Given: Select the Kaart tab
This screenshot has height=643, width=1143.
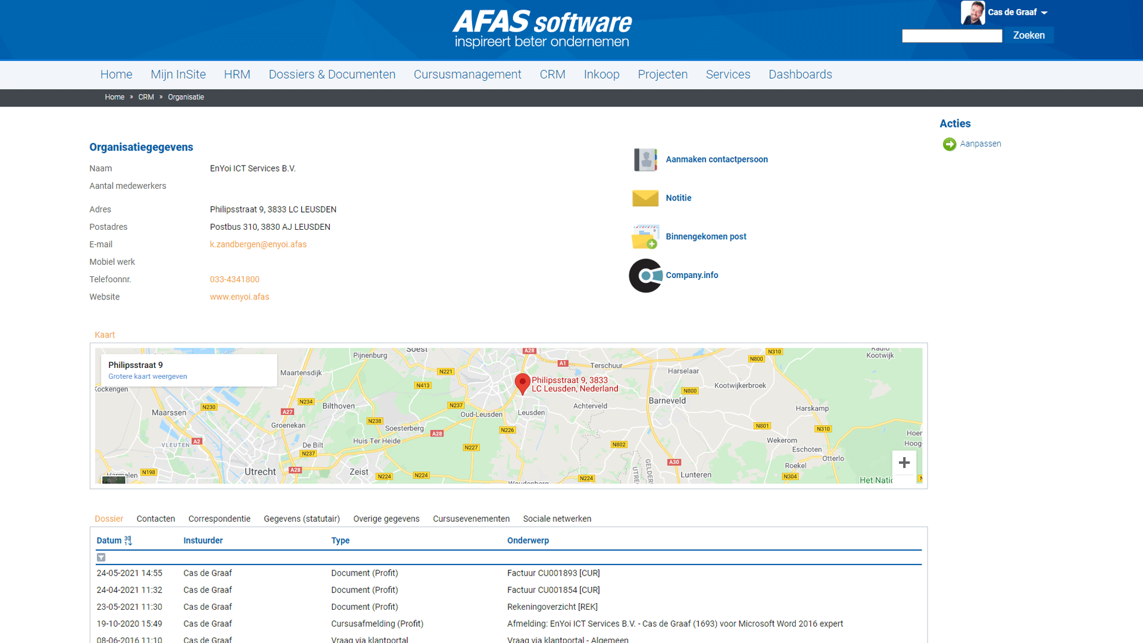Looking at the screenshot, I should (x=105, y=335).
